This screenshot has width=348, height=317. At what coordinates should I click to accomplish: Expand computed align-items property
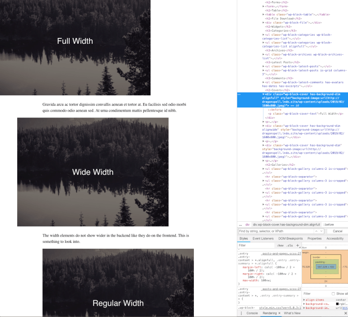(x=304, y=300)
